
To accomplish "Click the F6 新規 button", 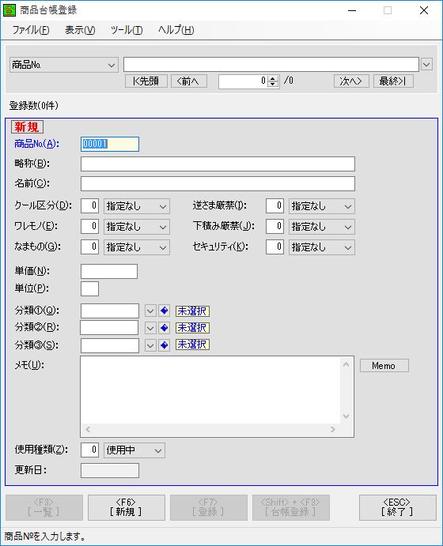I will (x=126, y=507).
